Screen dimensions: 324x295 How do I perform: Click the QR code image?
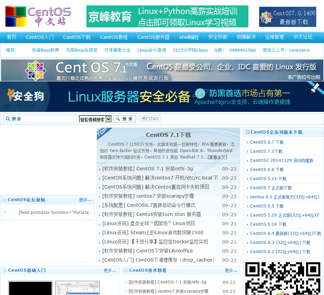283,278
